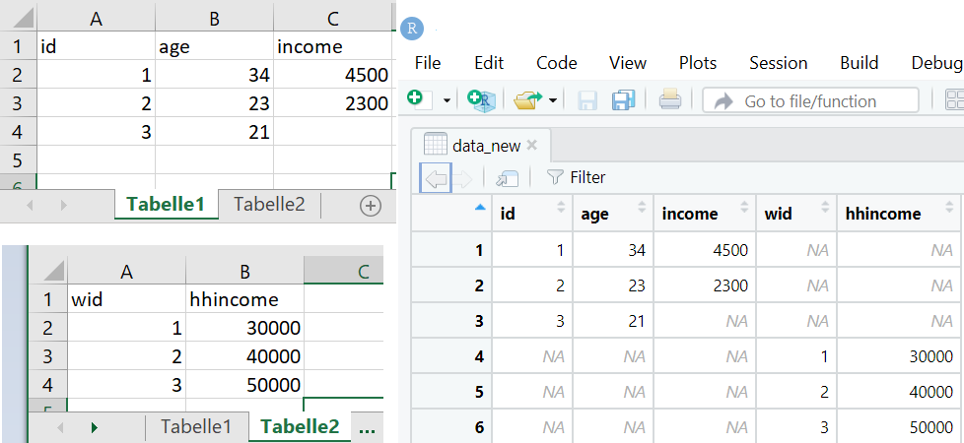Close the data_new tab
The image size is (964, 443).
coord(532,146)
